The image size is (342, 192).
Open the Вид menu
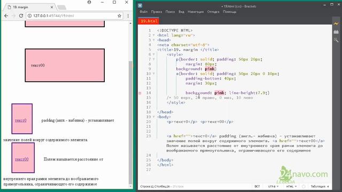click(181, 12)
